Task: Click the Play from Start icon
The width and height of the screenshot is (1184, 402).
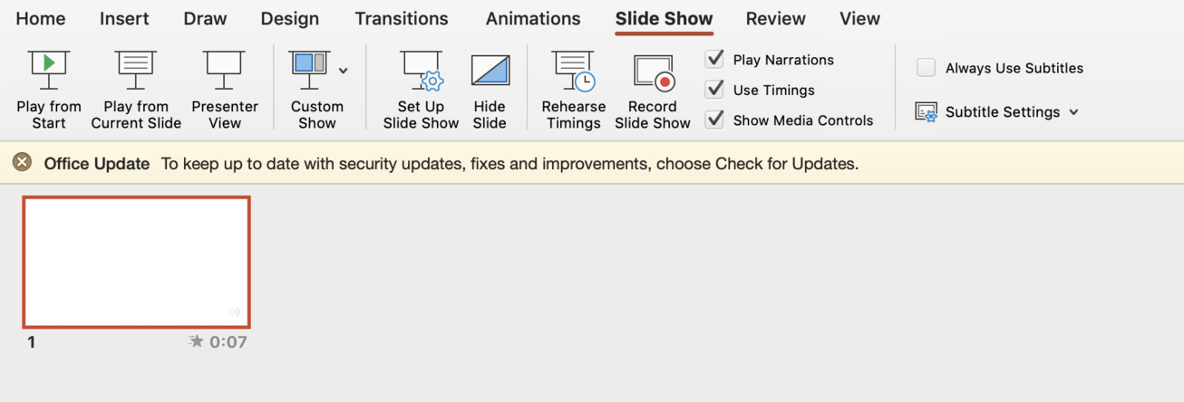Action: point(49,71)
